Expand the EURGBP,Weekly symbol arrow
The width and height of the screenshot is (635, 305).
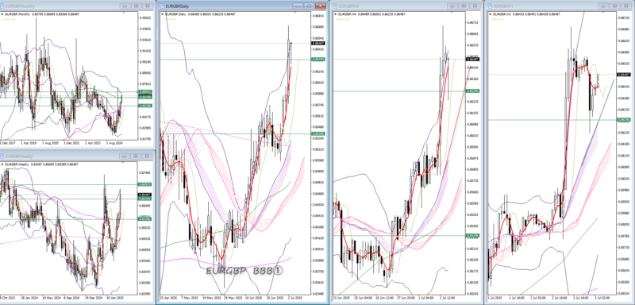(2, 164)
